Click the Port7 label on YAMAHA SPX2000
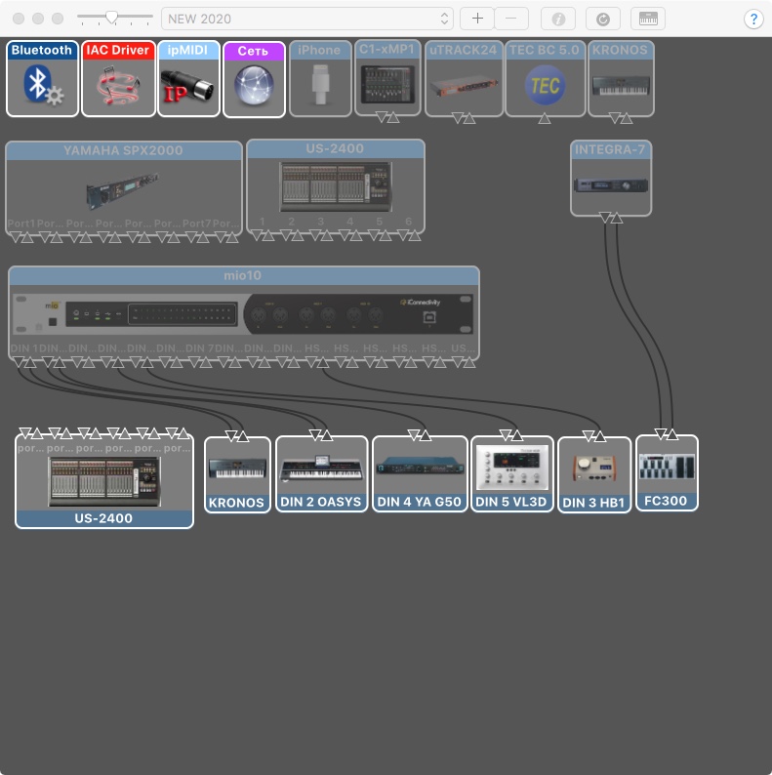 197,224
